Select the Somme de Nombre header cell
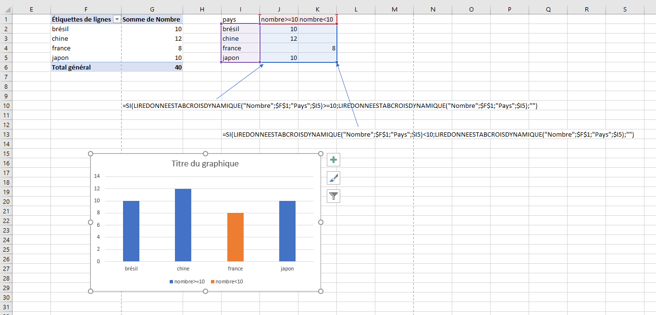Image resolution: width=656 pixels, height=315 pixels. (x=152, y=19)
